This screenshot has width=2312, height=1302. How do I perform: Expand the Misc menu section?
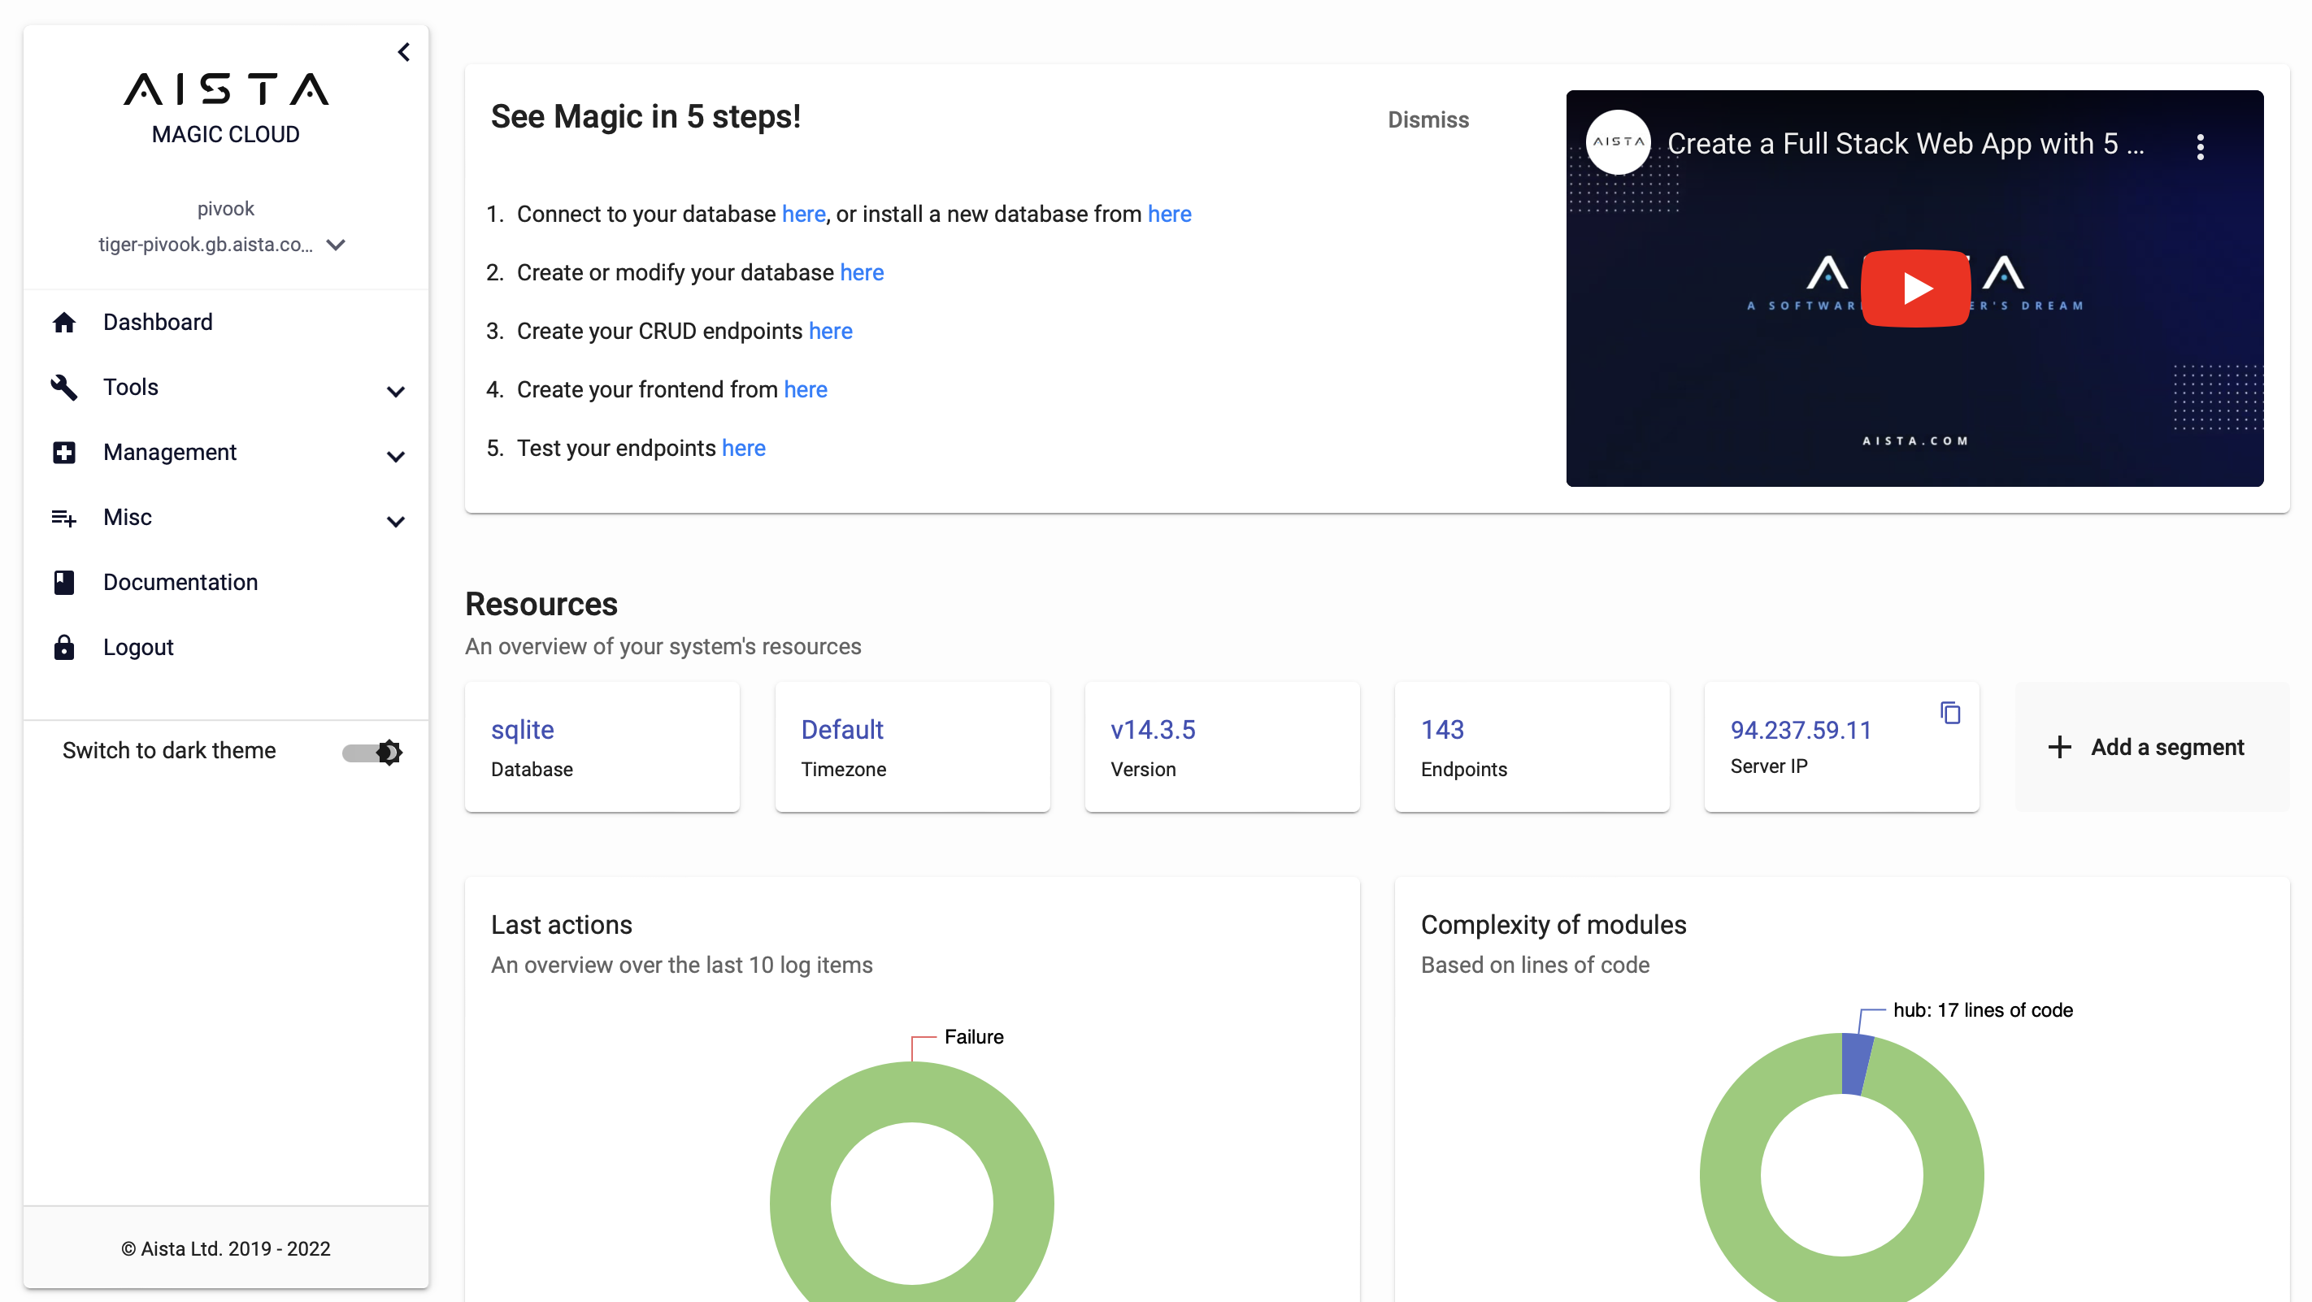[128, 518]
